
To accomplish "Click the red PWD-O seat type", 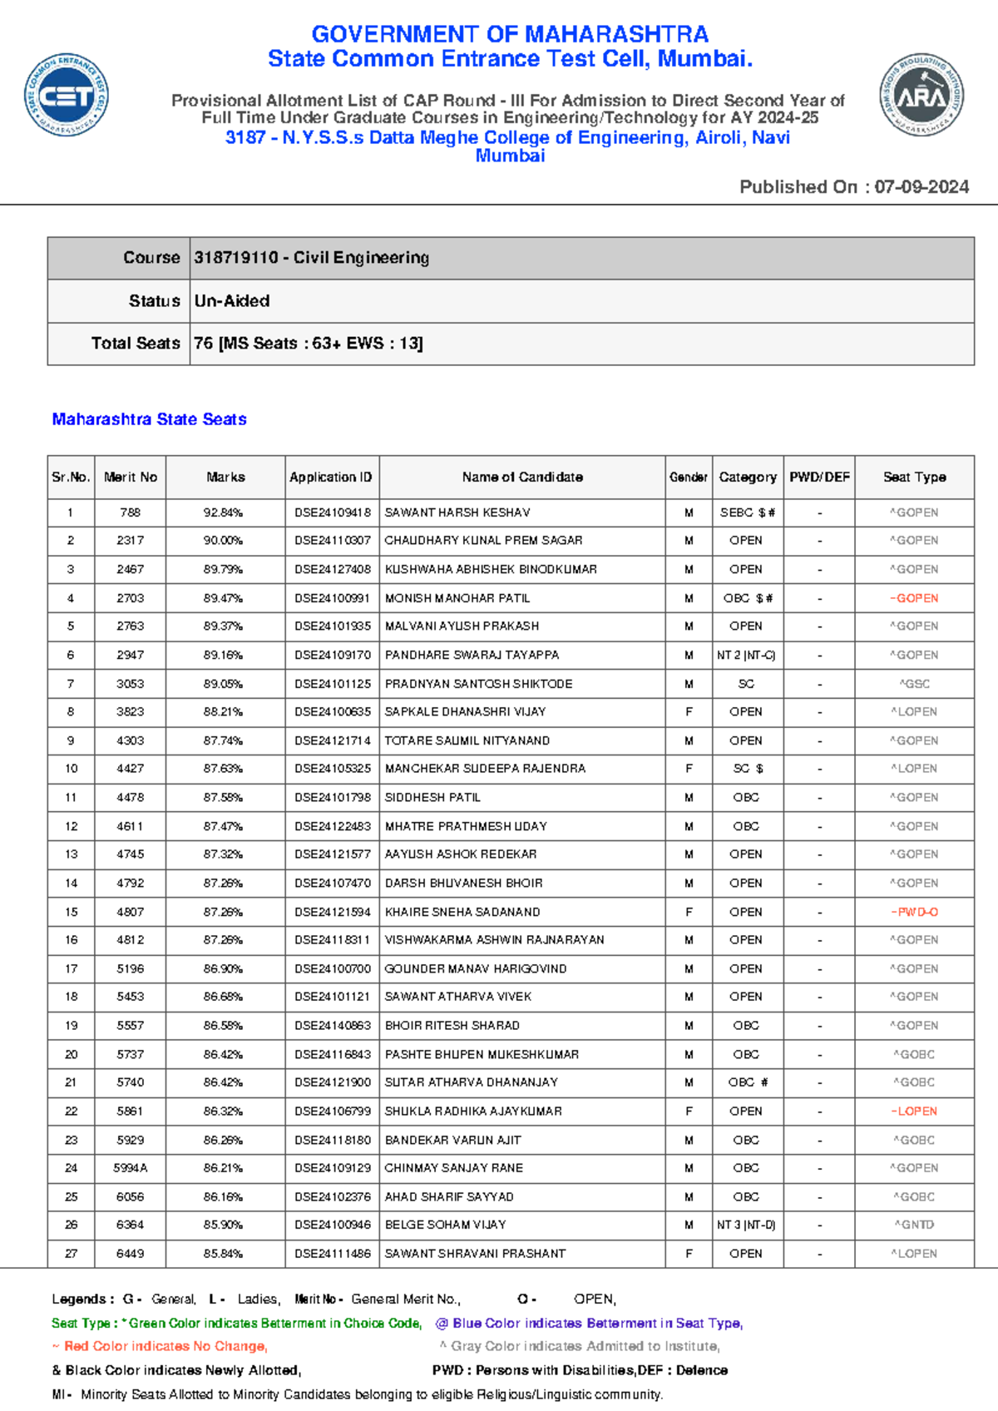I will tap(914, 912).
